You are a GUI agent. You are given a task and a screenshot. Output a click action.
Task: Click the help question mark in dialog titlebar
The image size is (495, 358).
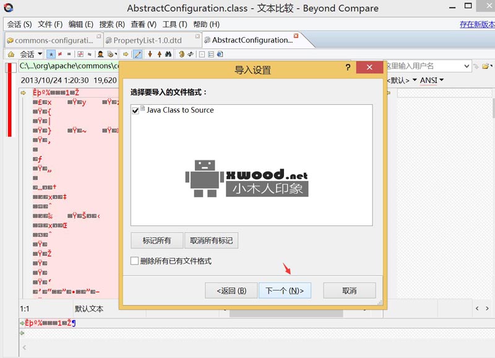348,68
